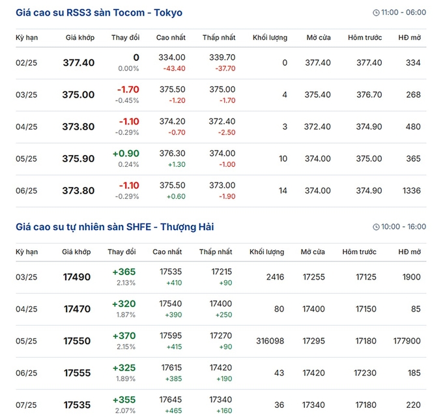Image resolution: width=443 pixels, height=419 pixels.
Task: Open the Tocom - Tokyo RSS3 rubber heading
Action: 99,13
